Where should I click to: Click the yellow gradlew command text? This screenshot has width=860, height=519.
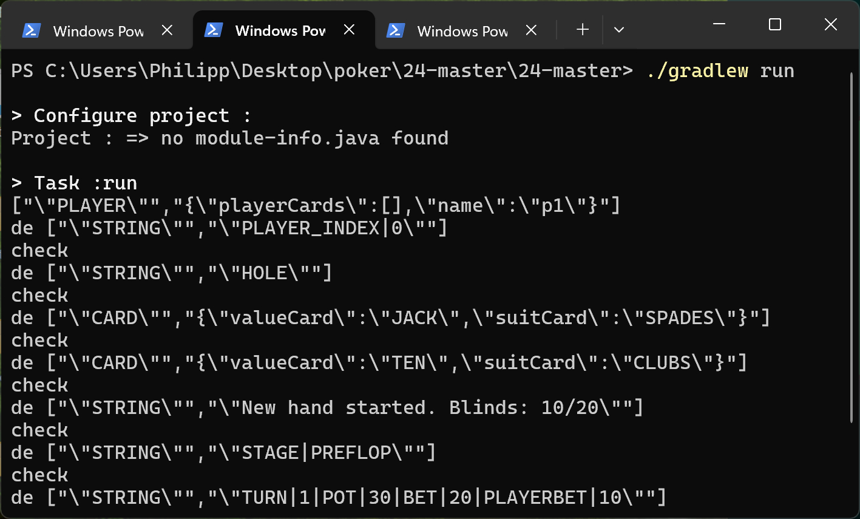[x=698, y=70]
